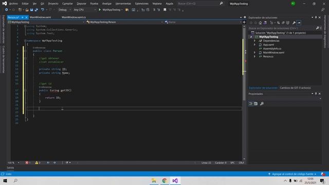Open the Archivo menu

pos(13,4)
